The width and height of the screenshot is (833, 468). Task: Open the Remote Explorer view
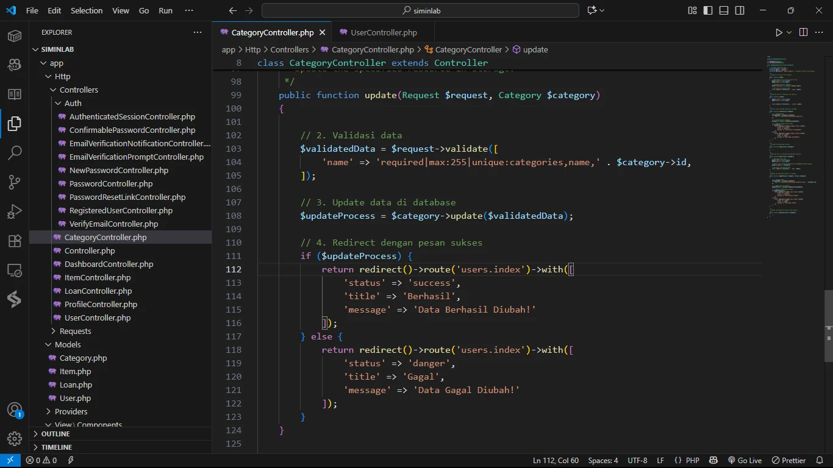coord(15,270)
